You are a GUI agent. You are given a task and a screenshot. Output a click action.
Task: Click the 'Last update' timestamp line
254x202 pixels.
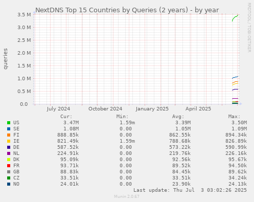click(x=190, y=190)
